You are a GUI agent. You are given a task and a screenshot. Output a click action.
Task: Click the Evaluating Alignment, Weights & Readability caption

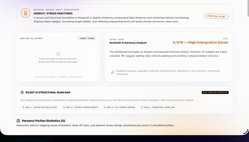click(58, 77)
